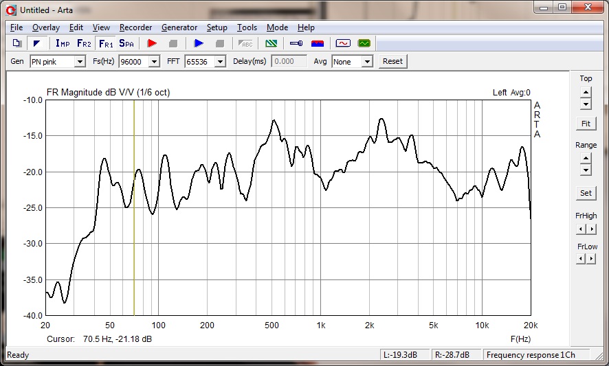609x366 pixels.
Task: Click the ABC text annotation icon
Action: 245,43
